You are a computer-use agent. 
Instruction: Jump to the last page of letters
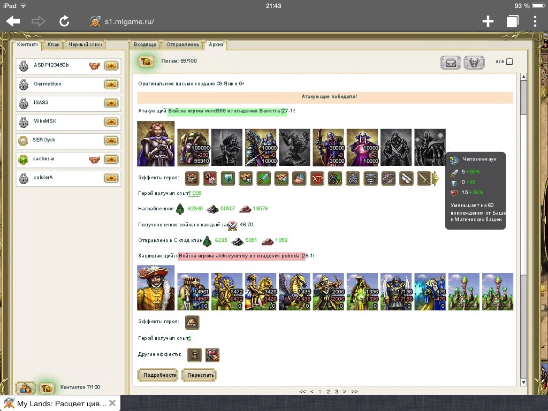pyautogui.click(x=354, y=392)
